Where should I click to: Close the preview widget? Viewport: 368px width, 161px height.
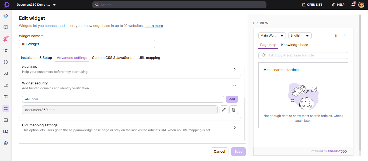point(345,35)
